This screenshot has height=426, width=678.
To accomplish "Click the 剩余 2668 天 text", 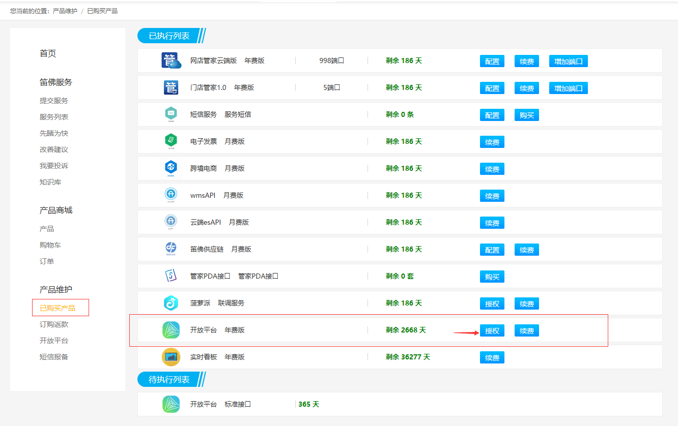I will point(406,330).
